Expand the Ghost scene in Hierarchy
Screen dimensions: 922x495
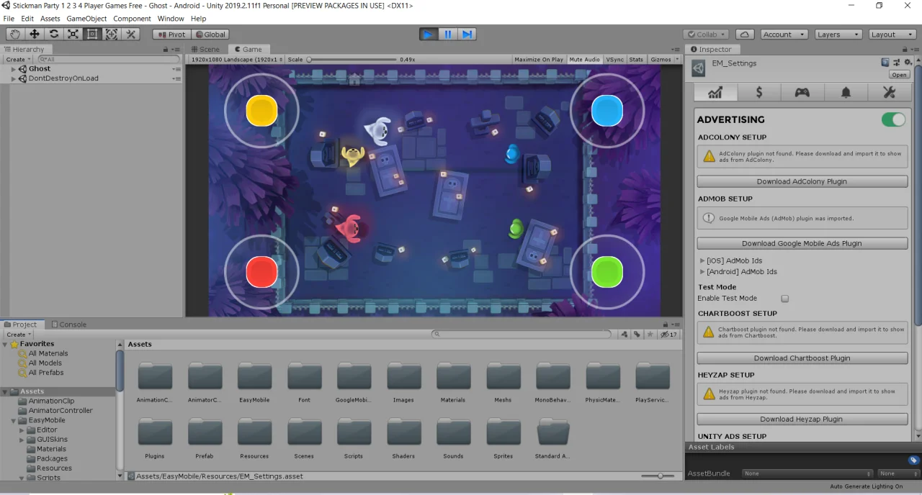[13, 69]
